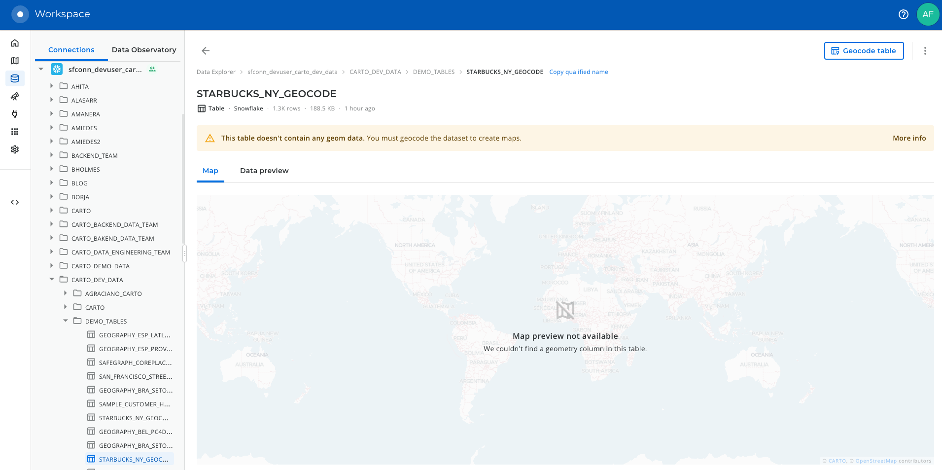This screenshot has height=470, width=942.
Task: Click the AHITA folder icon
Action: pyautogui.click(x=64, y=86)
